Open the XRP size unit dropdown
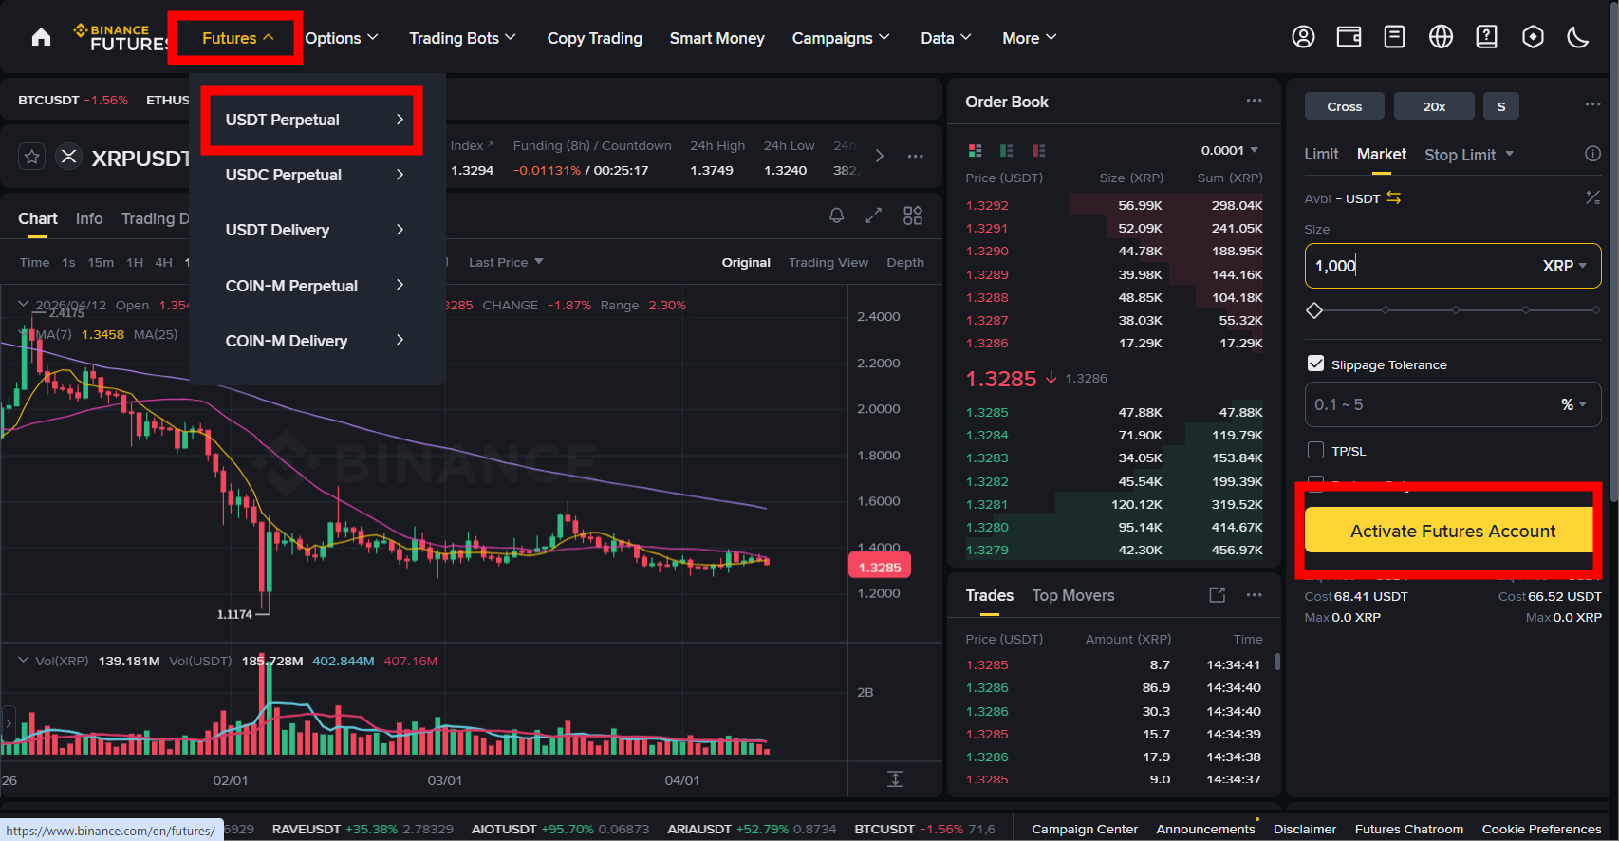Image resolution: width=1619 pixels, height=841 pixels. click(1564, 266)
